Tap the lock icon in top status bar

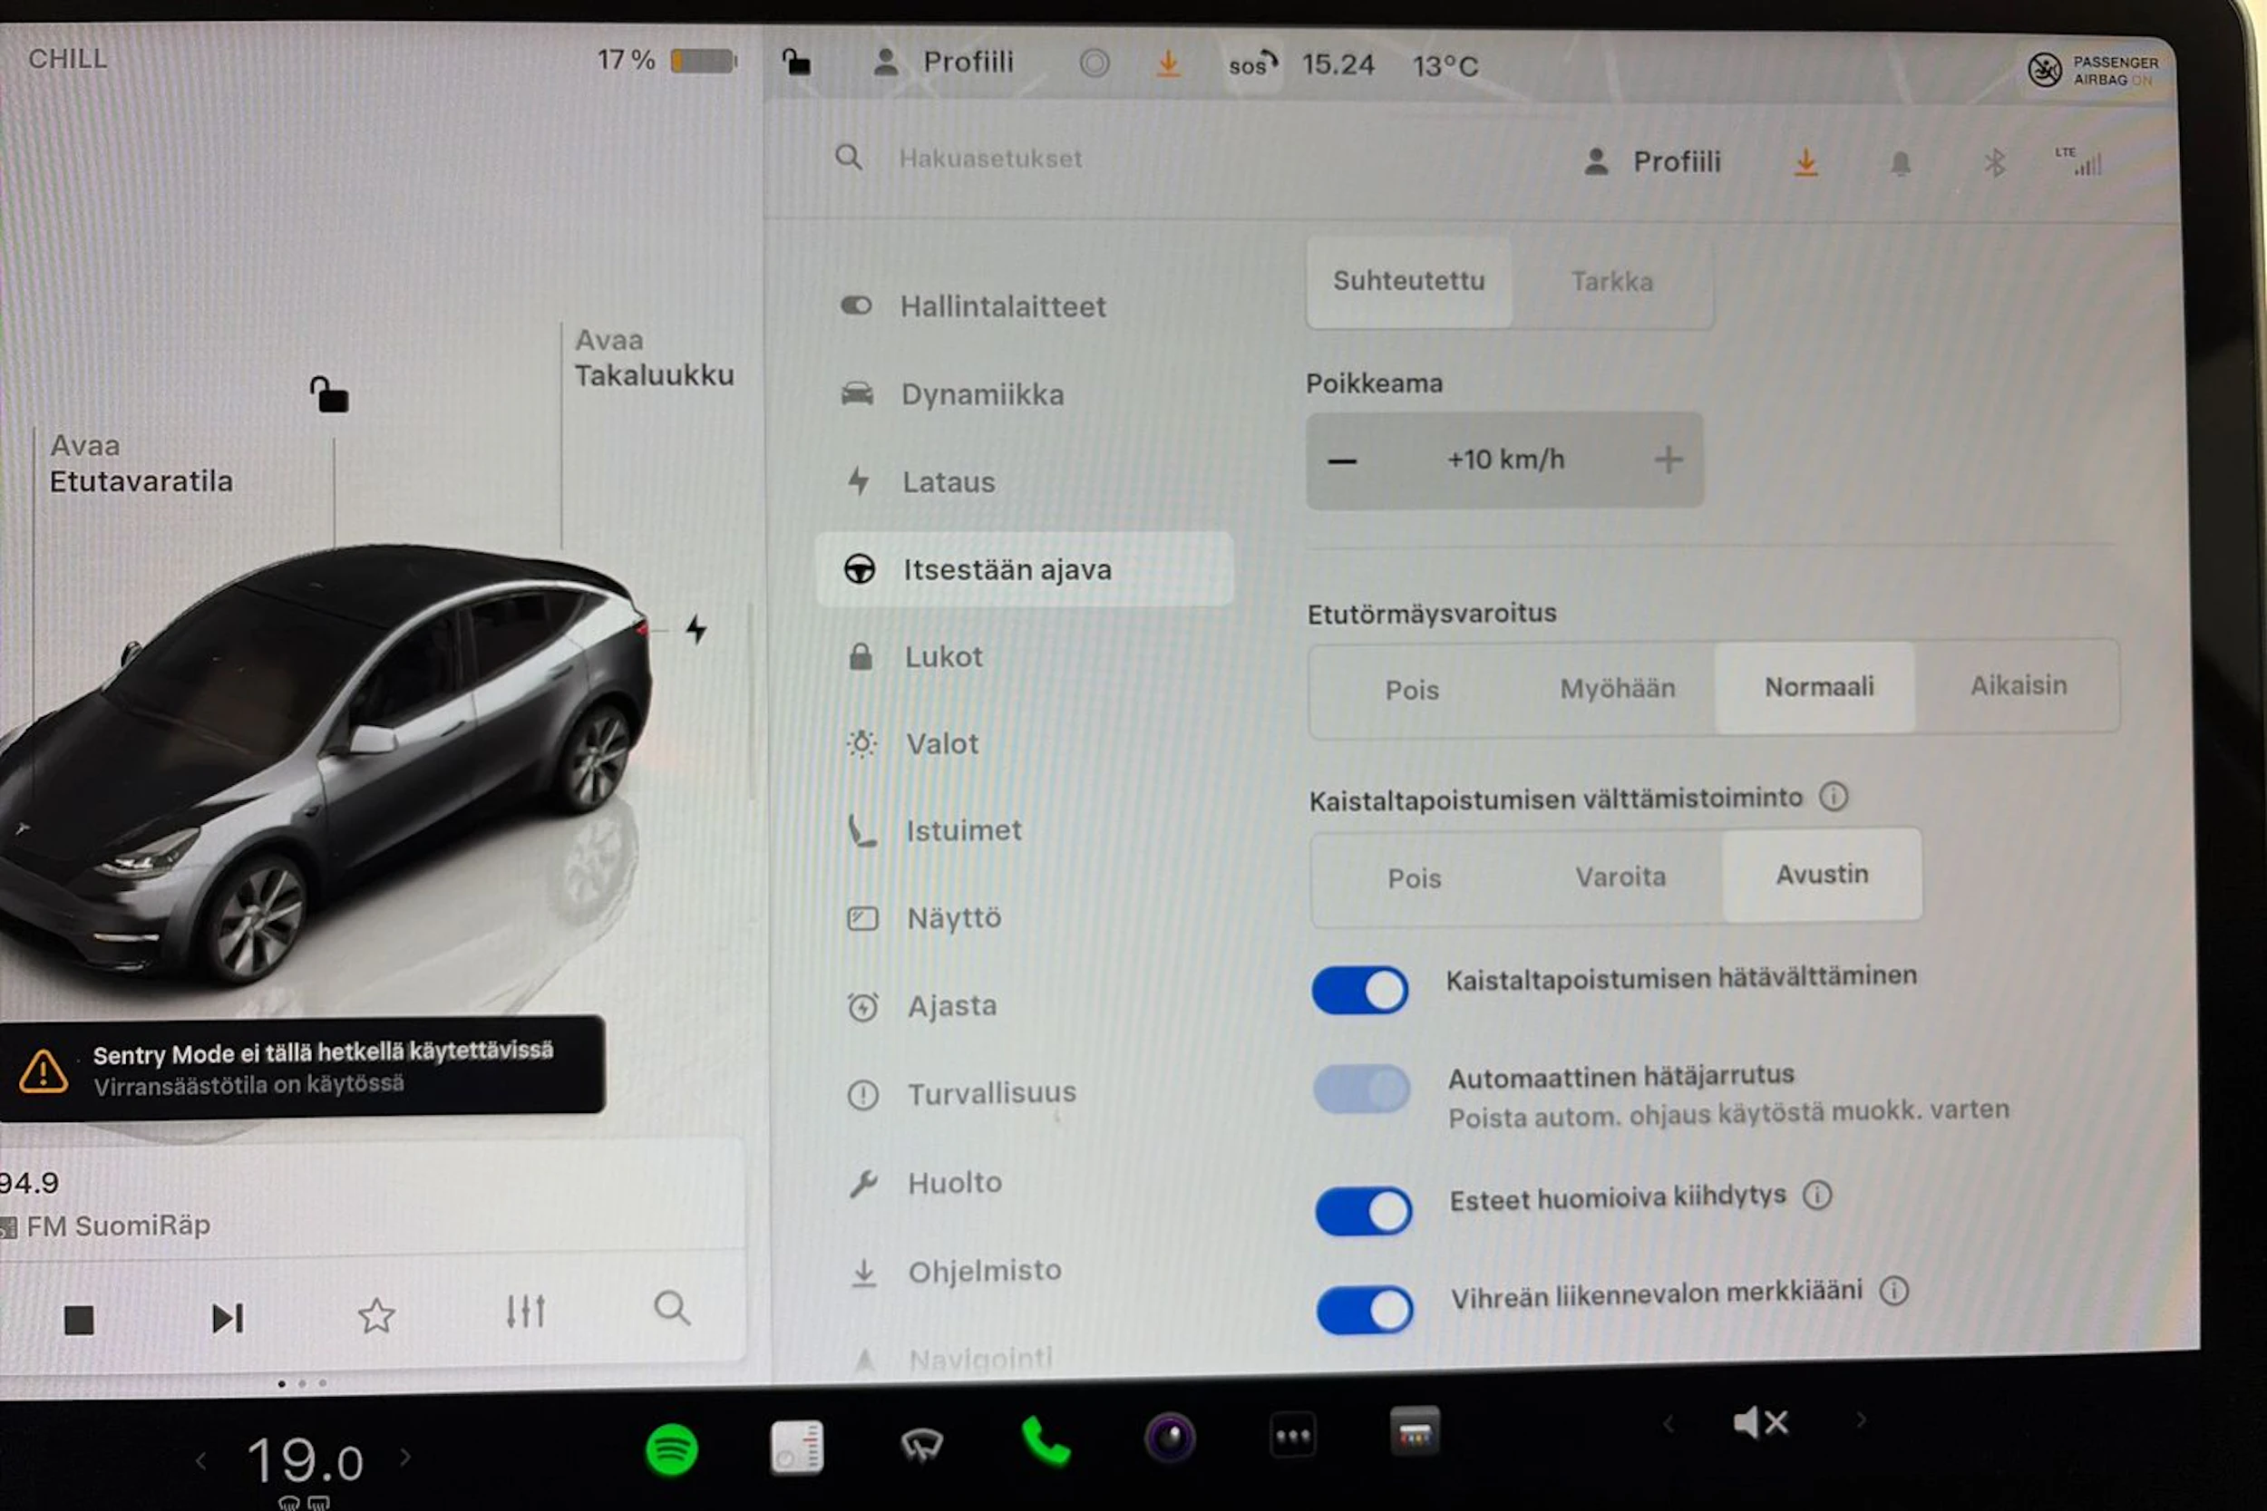coord(795,62)
